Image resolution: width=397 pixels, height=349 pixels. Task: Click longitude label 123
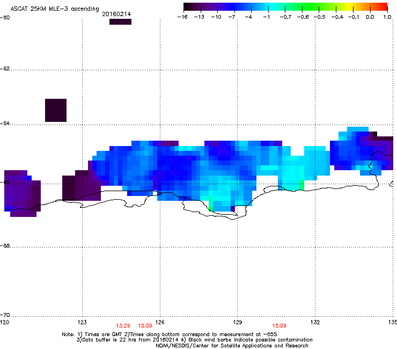click(x=82, y=322)
